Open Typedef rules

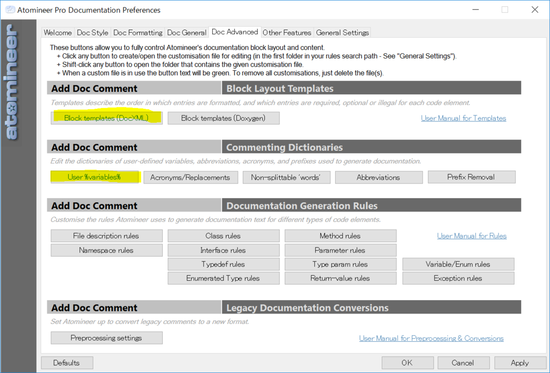(223, 265)
